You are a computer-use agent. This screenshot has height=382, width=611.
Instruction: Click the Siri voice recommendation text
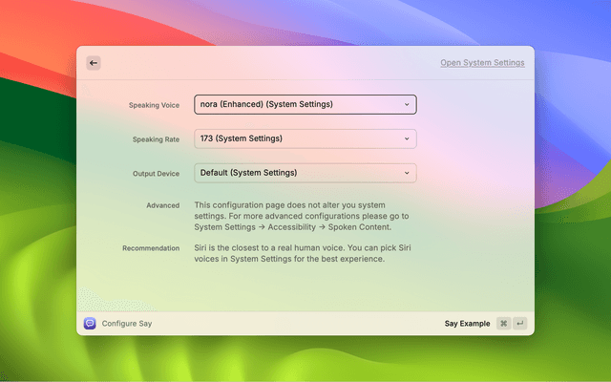click(302, 253)
